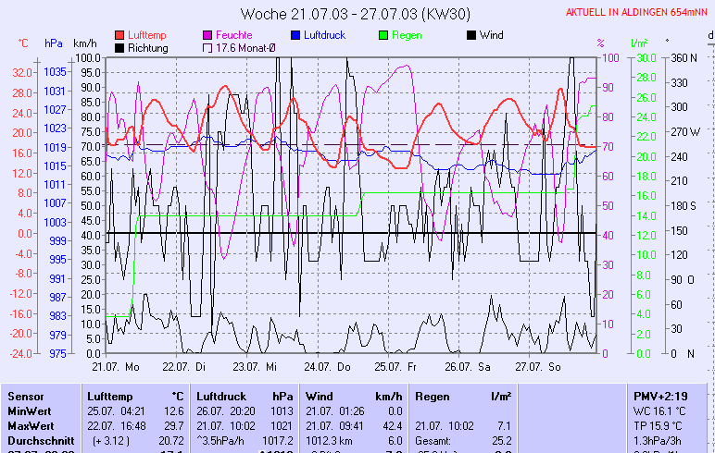Select the Luftdruck column header in table

(x=220, y=396)
